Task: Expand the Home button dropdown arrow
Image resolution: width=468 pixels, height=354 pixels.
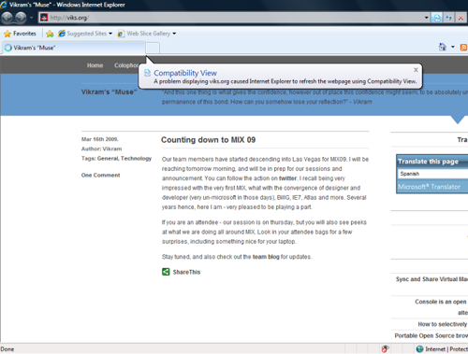Action: point(453,47)
